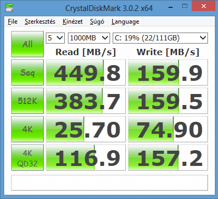Click the empty comment field at bottom
This screenshot has width=218, height=199.
[110, 183]
